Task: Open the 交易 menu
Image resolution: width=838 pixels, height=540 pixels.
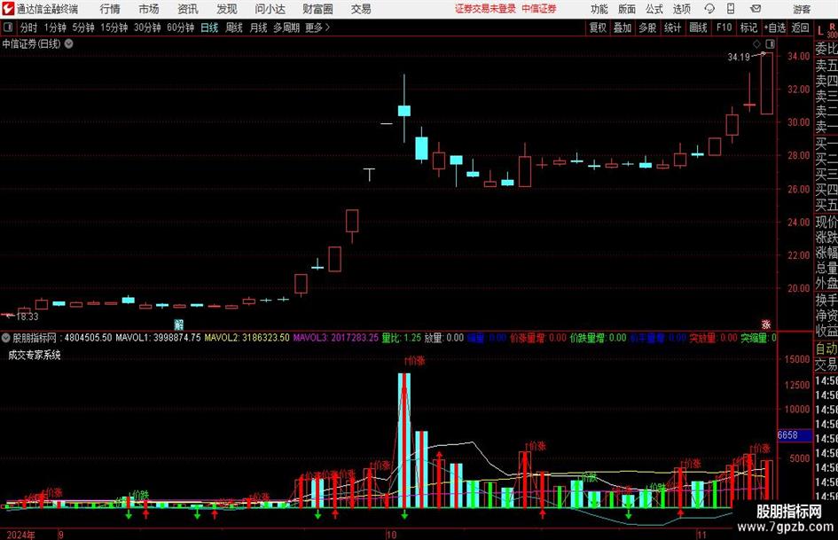Action: tap(361, 9)
